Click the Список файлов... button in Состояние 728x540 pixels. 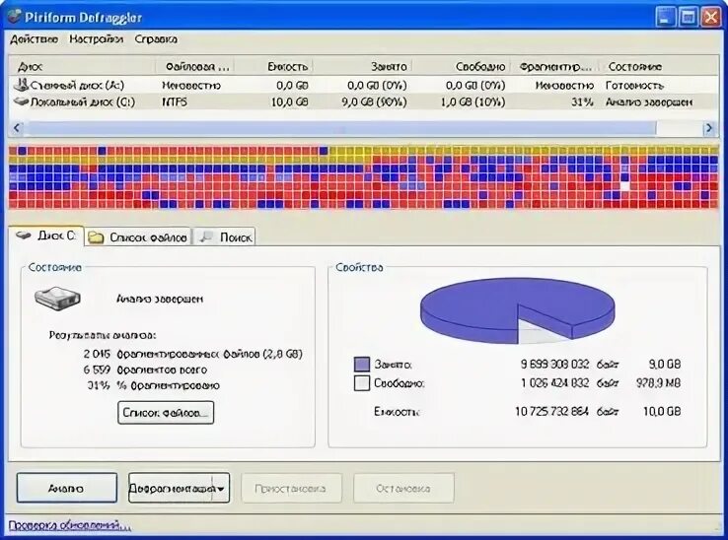(x=166, y=413)
